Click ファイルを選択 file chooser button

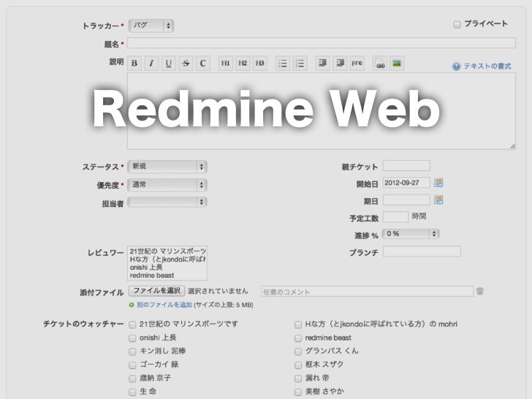point(156,291)
